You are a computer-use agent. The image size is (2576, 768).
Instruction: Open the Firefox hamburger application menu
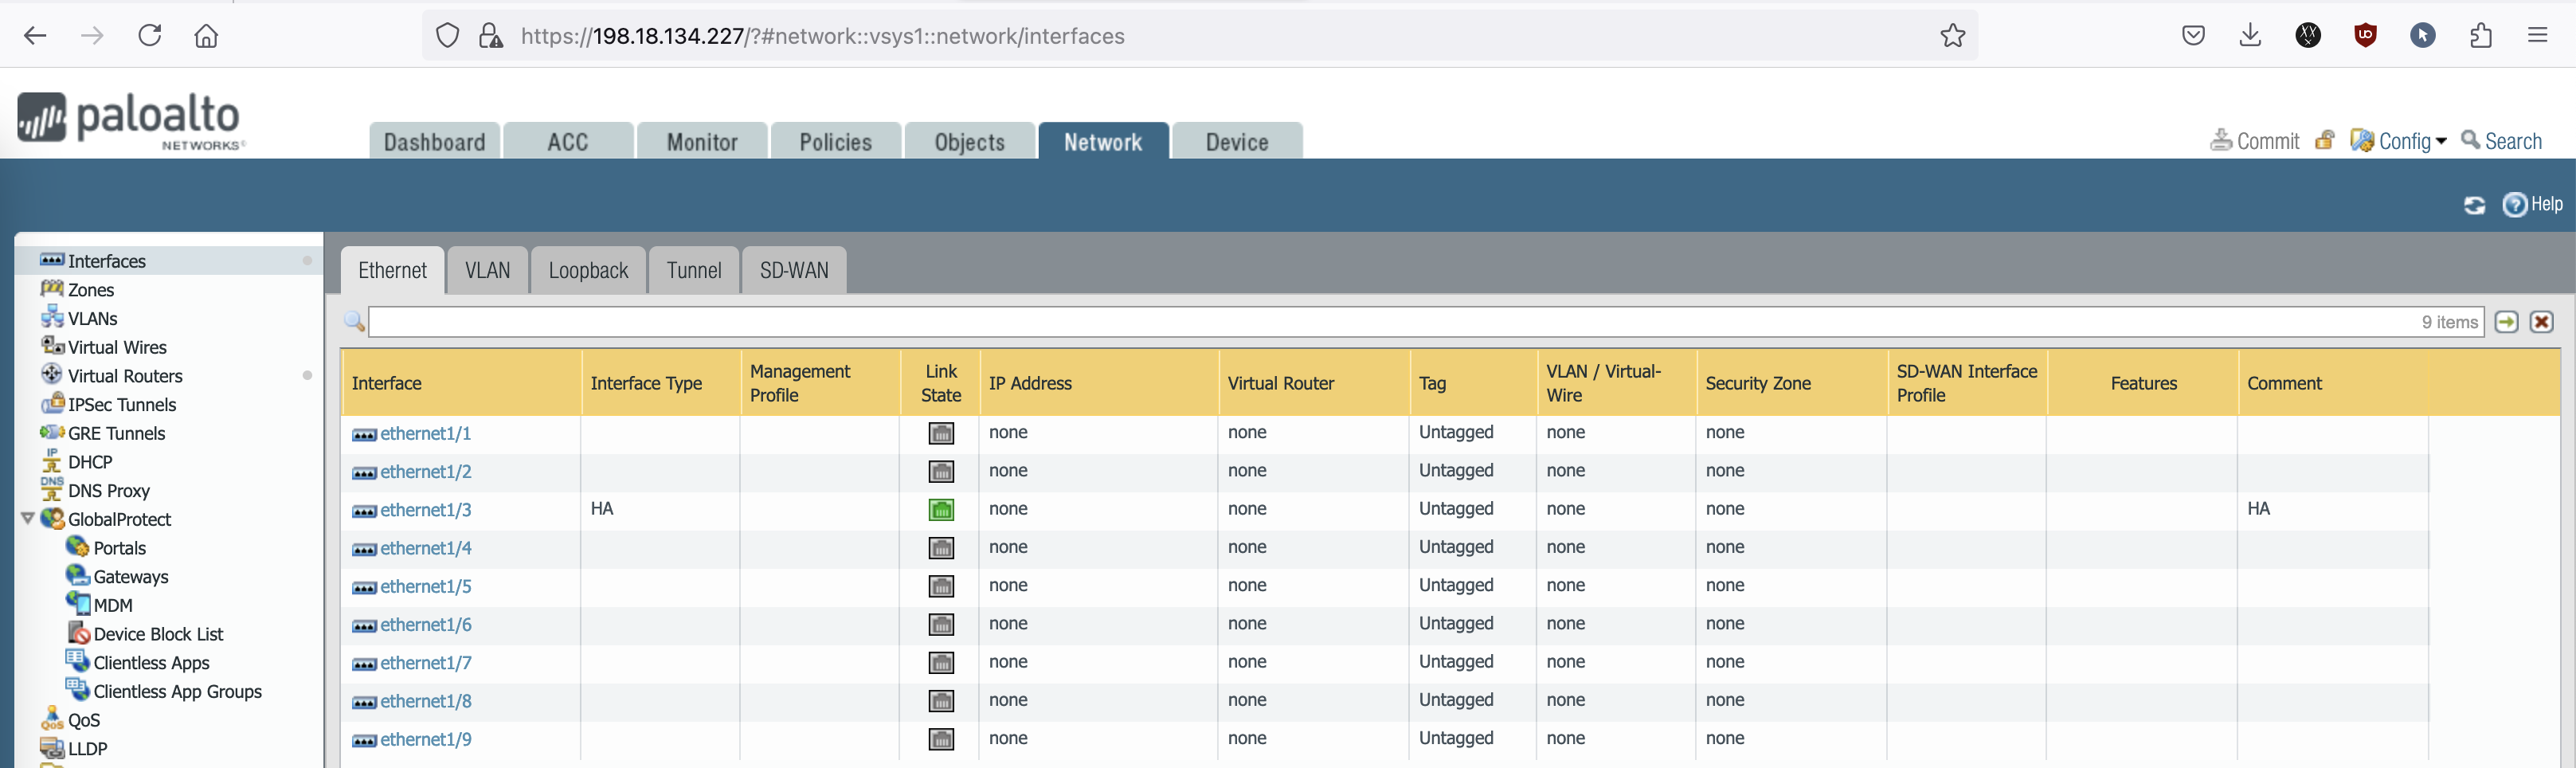coord(2537,36)
